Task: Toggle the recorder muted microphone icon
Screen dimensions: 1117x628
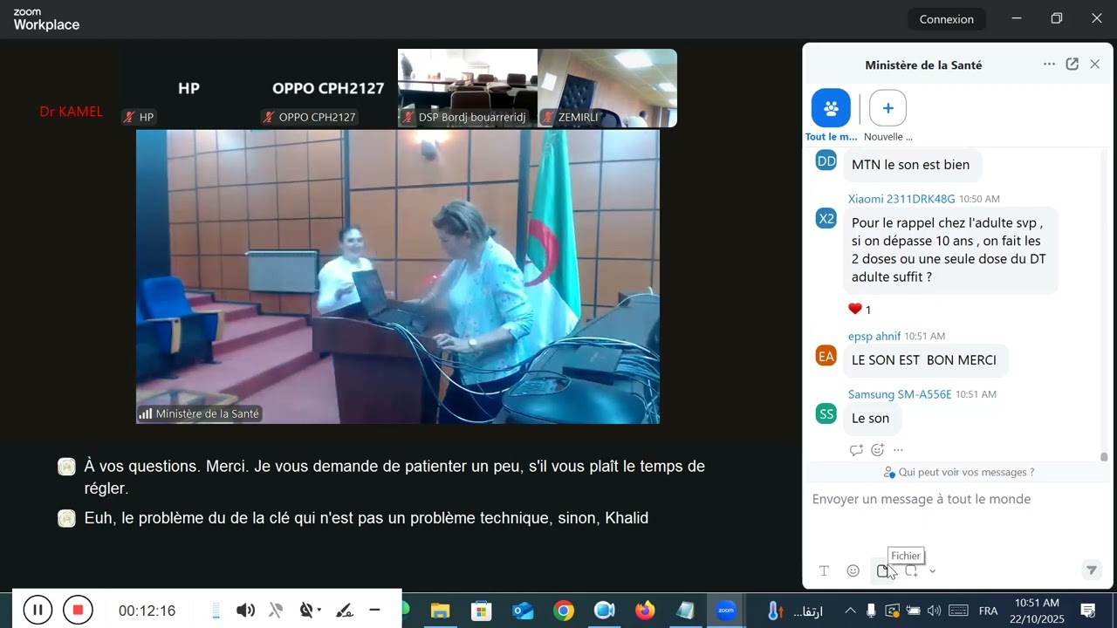Action: (x=276, y=611)
